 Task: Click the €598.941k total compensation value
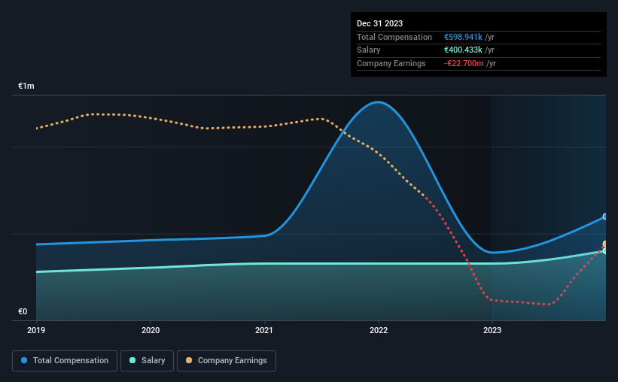[463, 37]
